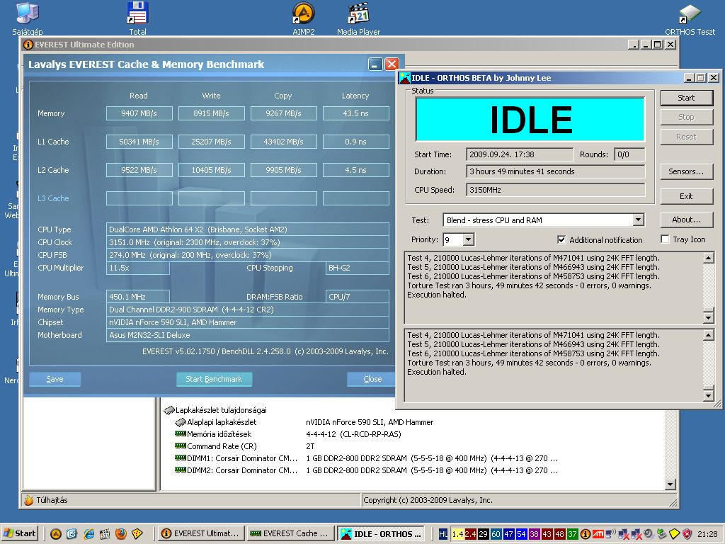Click the yellow gem quick launch icon
This screenshot has height=544, width=725.
137,534
